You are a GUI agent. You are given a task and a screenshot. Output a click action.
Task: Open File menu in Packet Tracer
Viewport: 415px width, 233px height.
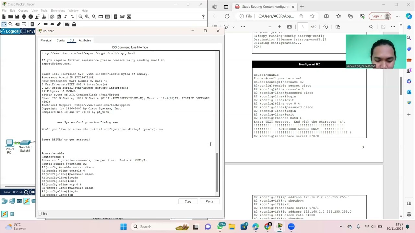tap(4, 11)
